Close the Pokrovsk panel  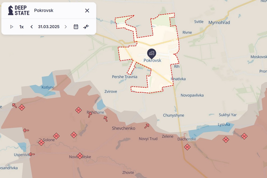tap(87, 11)
